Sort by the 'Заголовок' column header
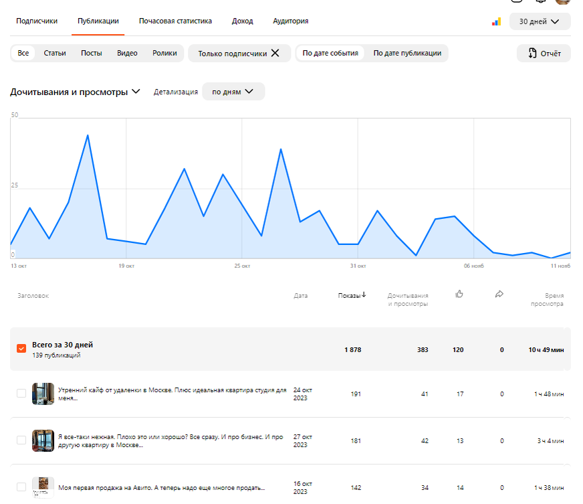This screenshot has height=504, width=583. pyautogui.click(x=33, y=296)
